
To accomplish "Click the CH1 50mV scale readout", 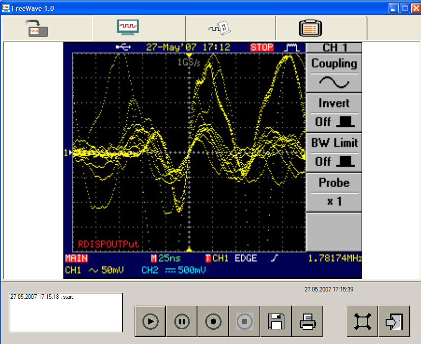I will click(x=94, y=270).
